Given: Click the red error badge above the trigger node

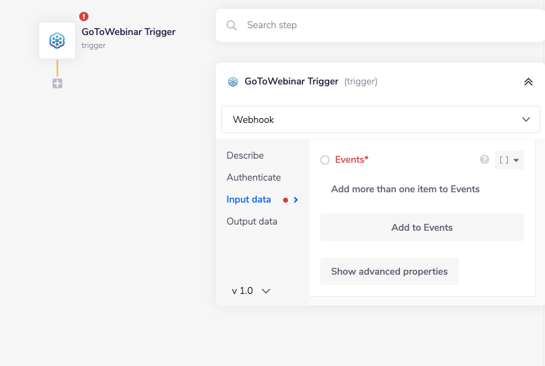Looking at the screenshot, I should [84, 16].
